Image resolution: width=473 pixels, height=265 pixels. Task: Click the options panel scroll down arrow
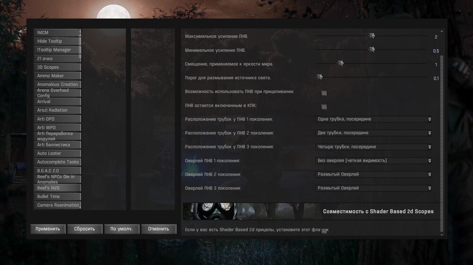click(x=442, y=235)
